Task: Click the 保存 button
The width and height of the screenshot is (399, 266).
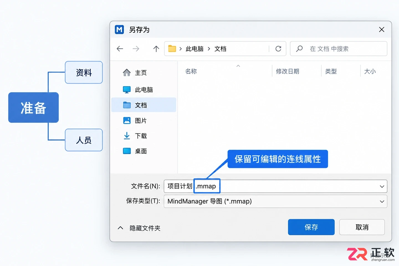Action: pyautogui.click(x=311, y=227)
